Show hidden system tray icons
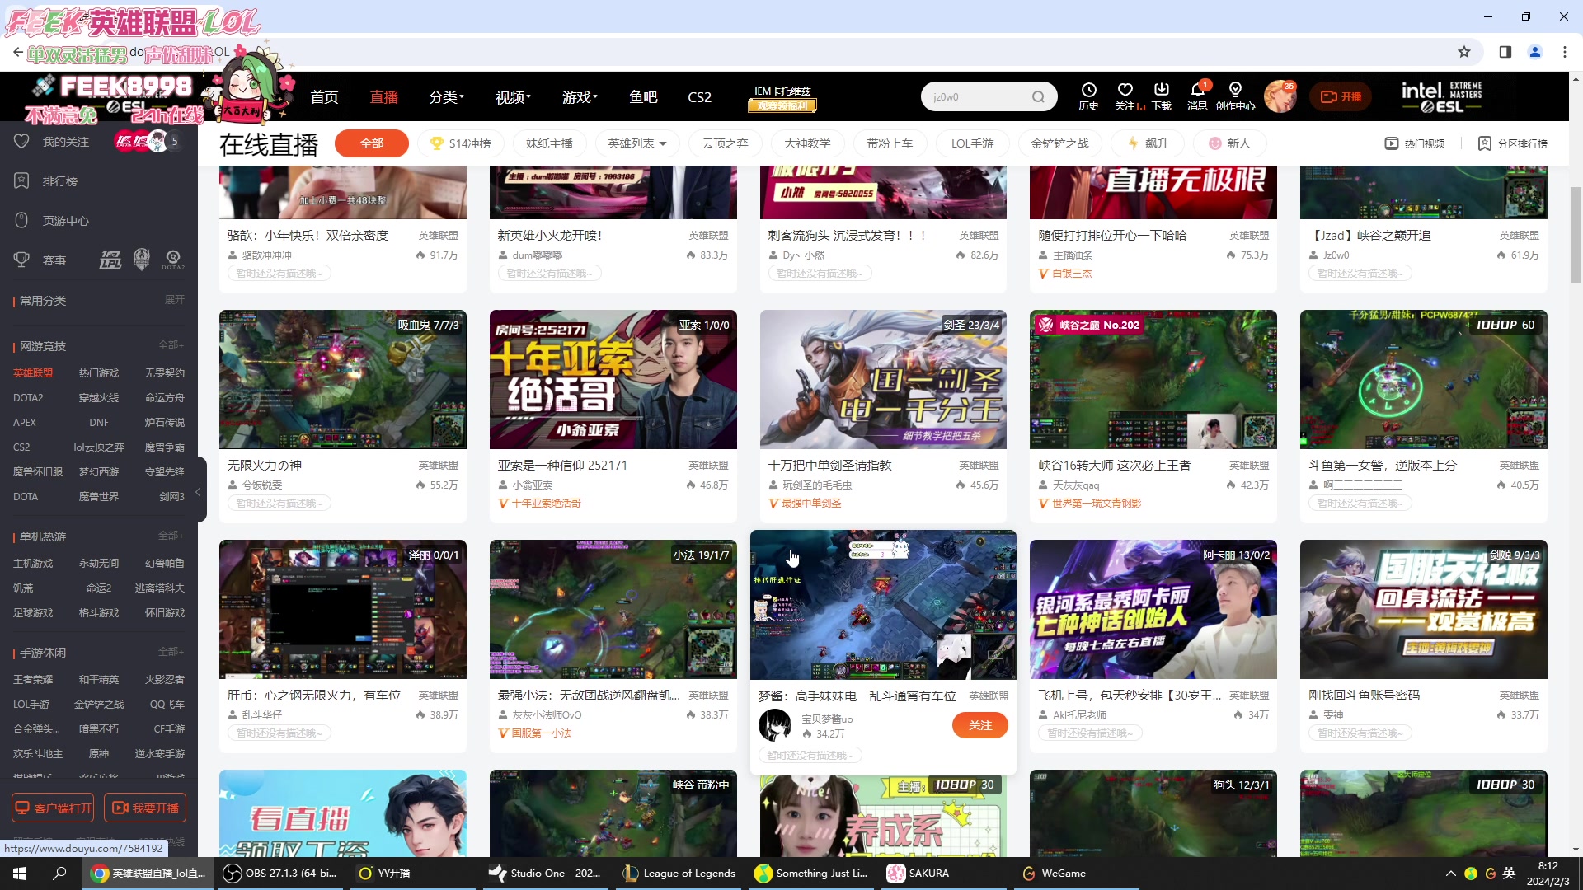This screenshot has width=1583, height=890. 1450,874
